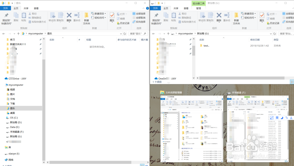Viewport: 294px width, 166px height.
Task: Click 剪切 in 音乐 window ribbon
Action: coord(33,14)
